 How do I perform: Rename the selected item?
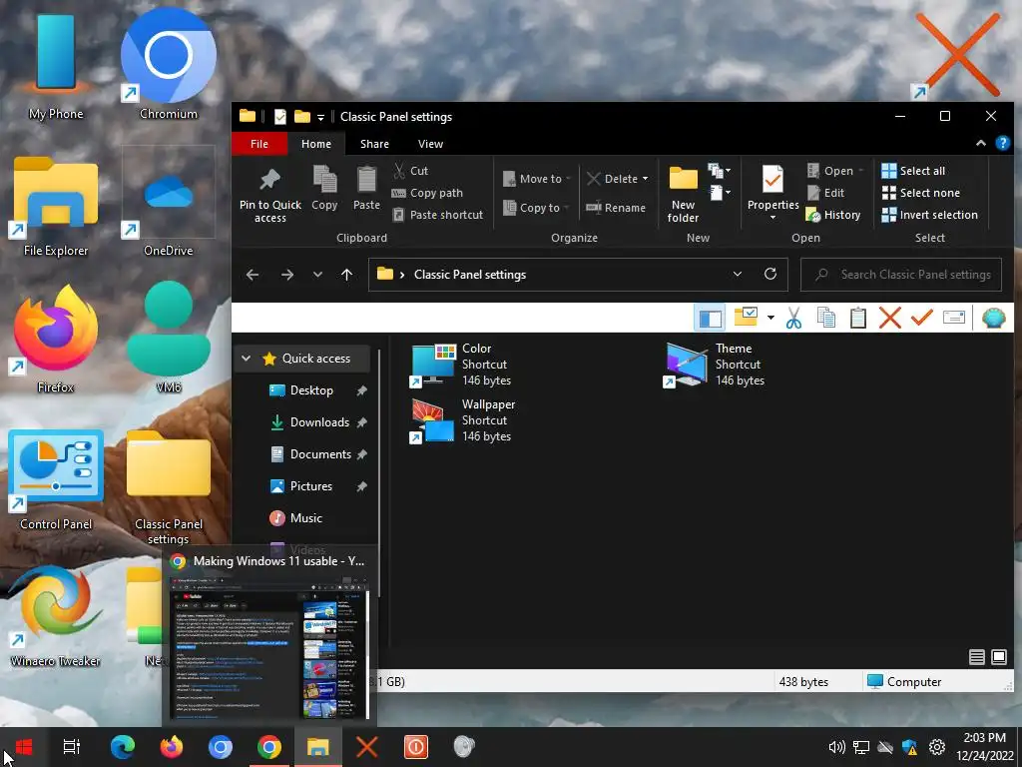click(615, 208)
